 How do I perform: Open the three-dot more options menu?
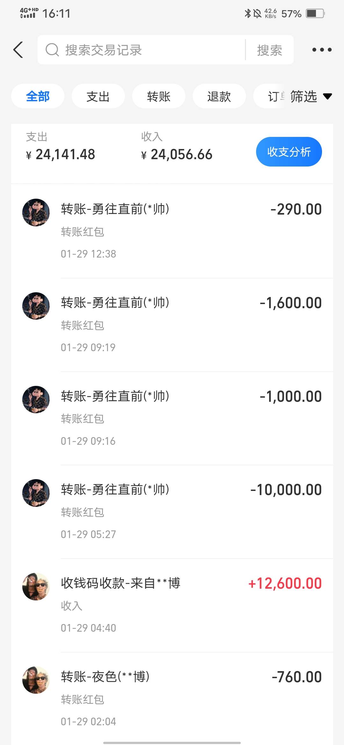click(322, 50)
